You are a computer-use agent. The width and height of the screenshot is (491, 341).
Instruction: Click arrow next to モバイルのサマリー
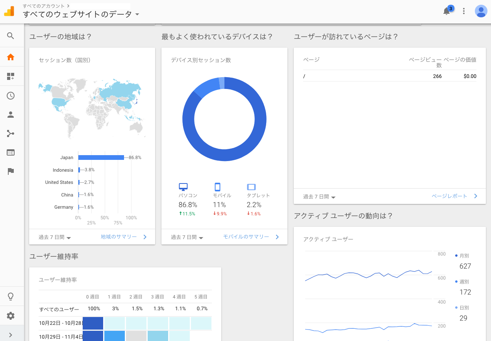(277, 237)
